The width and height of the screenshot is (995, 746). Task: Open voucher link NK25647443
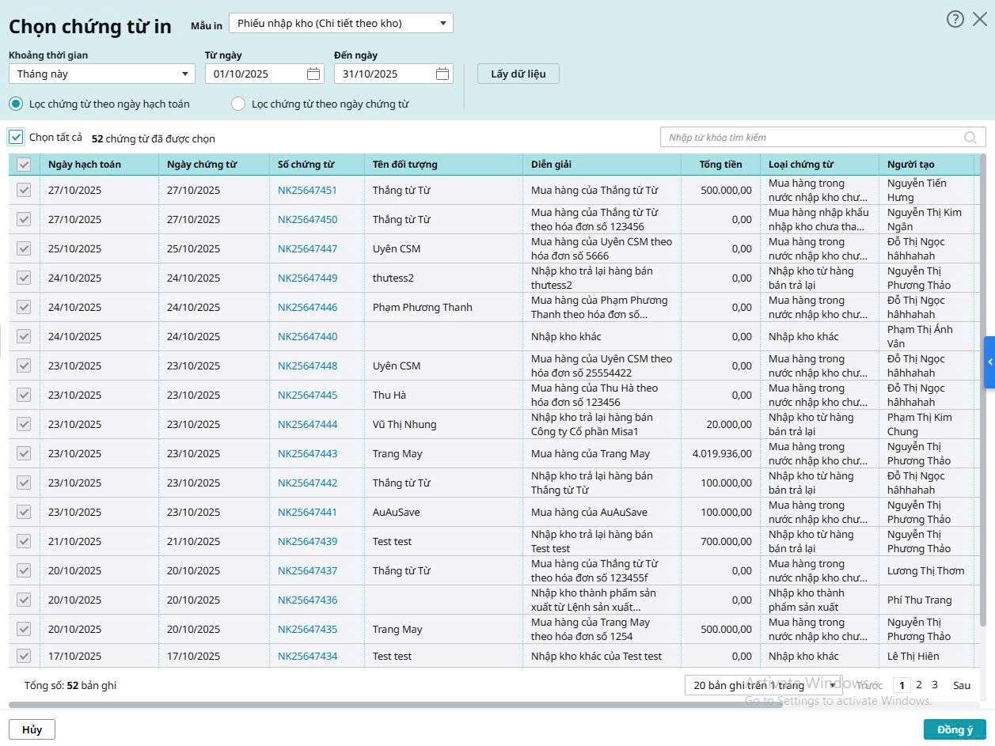(x=307, y=453)
